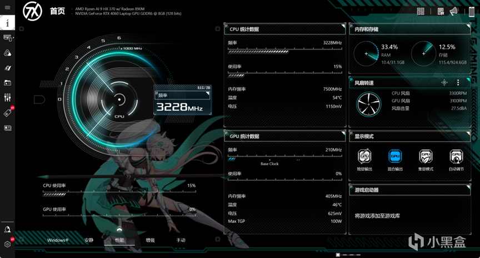Open the report document icon in the top bar
Screen dimensions: 480x258
pyautogui.click(x=441, y=11)
